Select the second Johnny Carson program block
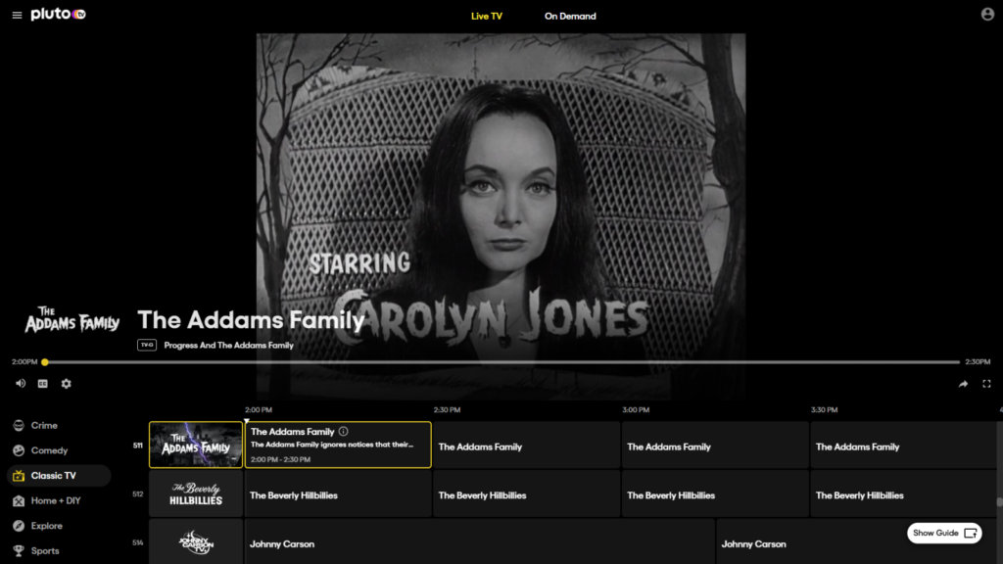The width and height of the screenshot is (1003, 564). click(x=856, y=542)
